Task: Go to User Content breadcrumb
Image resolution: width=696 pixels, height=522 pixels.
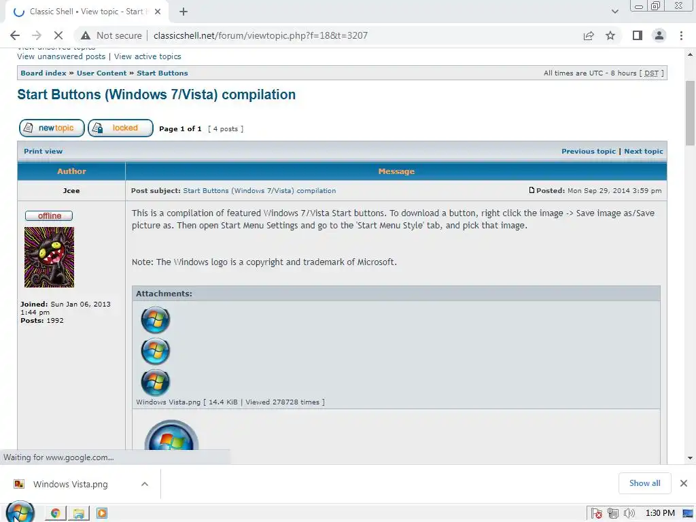Action: coord(102,73)
